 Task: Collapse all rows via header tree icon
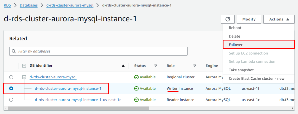[x=24, y=66]
